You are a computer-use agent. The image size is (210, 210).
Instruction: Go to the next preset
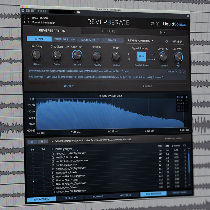29,22
